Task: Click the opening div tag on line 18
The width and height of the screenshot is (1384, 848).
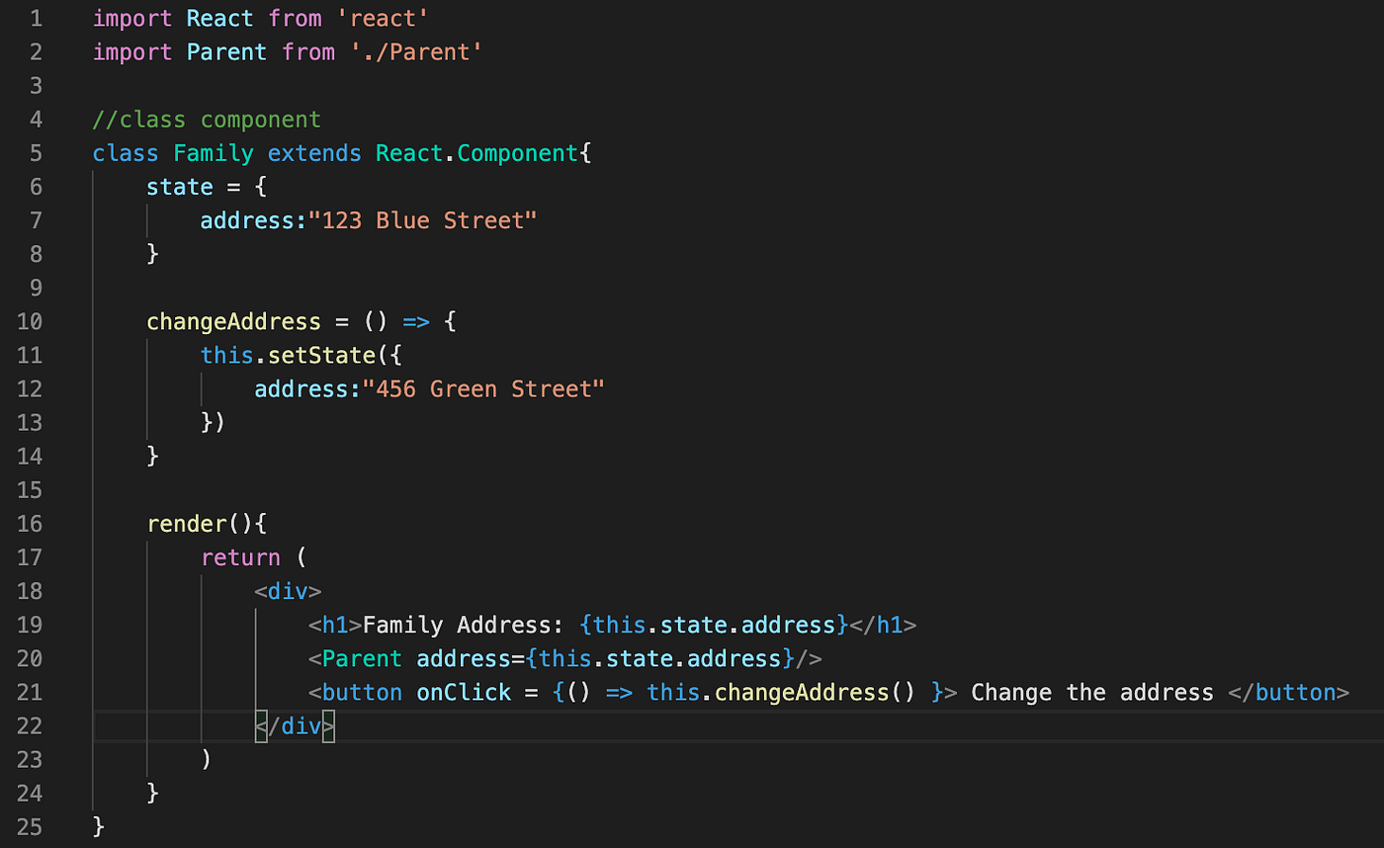Action: [x=288, y=591]
